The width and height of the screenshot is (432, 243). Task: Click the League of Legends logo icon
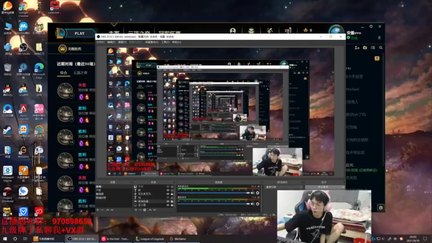click(x=60, y=33)
